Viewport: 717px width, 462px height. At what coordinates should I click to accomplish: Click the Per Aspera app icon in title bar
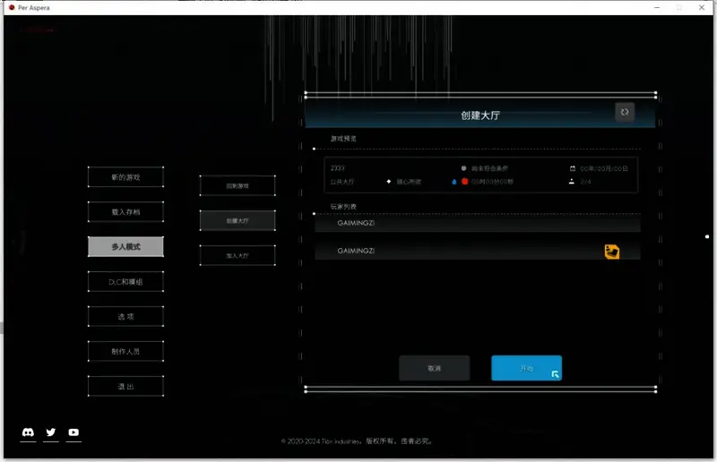pyautogui.click(x=11, y=7)
